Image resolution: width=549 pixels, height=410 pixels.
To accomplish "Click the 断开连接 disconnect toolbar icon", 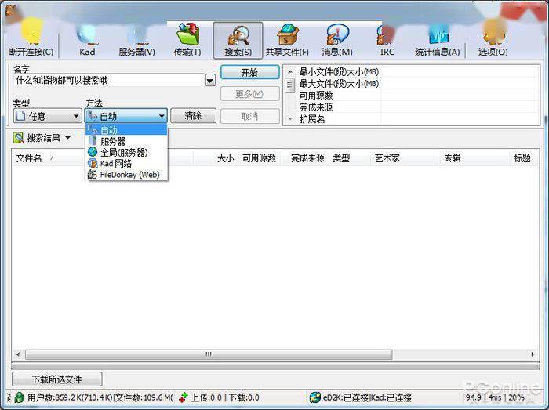I will coord(31,39).
